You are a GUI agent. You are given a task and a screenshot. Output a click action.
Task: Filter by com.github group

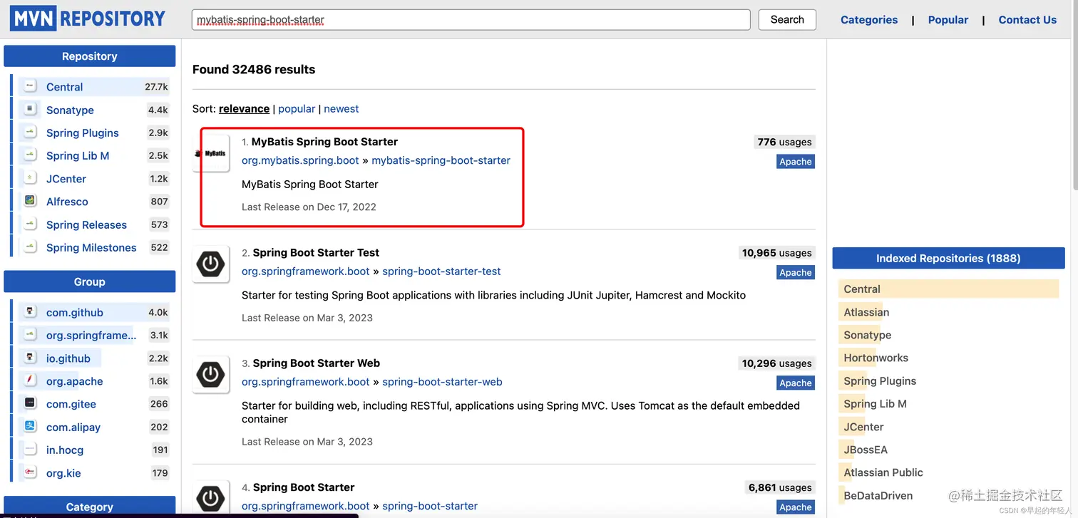coord(75,312)
